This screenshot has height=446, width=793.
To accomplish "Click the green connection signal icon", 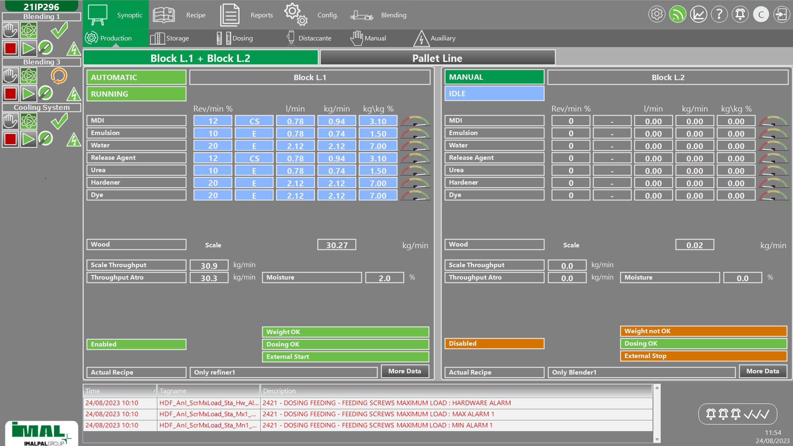I will pyautogui.click(x=677, y=14).
